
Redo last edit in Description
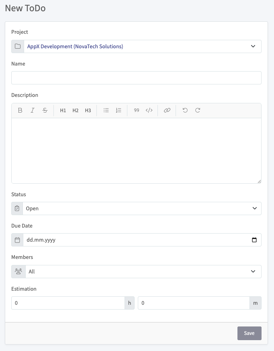click(x=198, y=110)
